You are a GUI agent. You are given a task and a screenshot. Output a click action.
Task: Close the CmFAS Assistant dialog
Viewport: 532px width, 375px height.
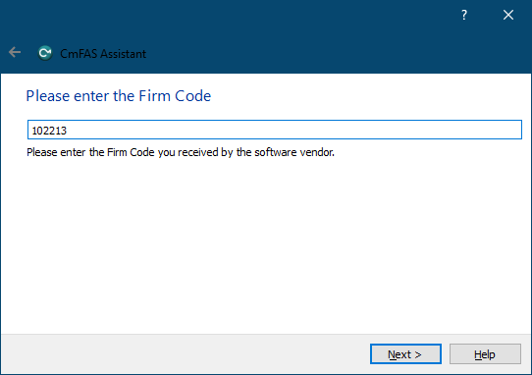(x=508, y=15)
